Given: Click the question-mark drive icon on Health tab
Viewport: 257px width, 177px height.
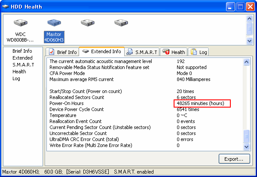Looking at the screenshot, I should pos(166,52).
